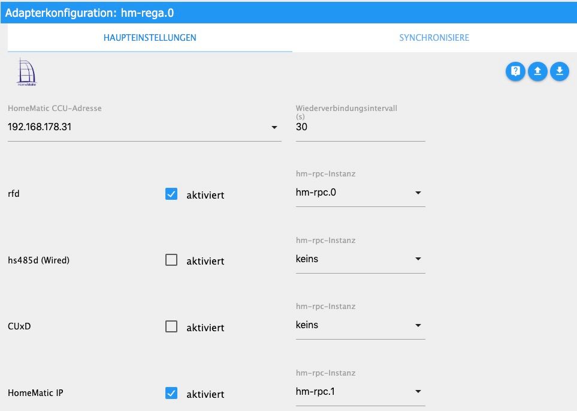The height and width of the screenshot is (411, 577).
Task: Open the HomeMatic CCU-Adresse dropdown
Action: pos(144,127)
